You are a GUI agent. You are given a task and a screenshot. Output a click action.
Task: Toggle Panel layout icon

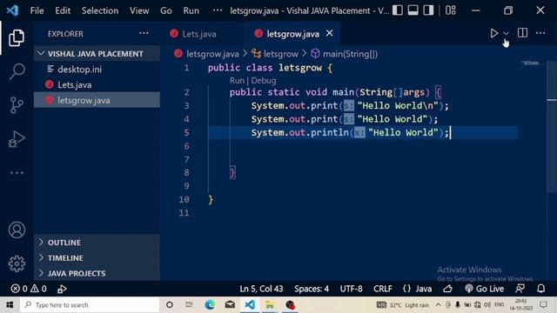pyautogui.click(x=413, y=10)
